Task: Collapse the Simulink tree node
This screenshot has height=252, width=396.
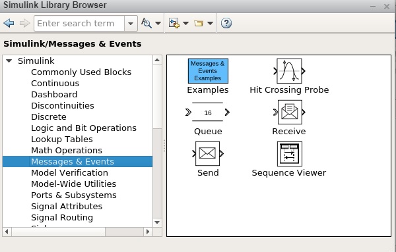Action: 9,61
